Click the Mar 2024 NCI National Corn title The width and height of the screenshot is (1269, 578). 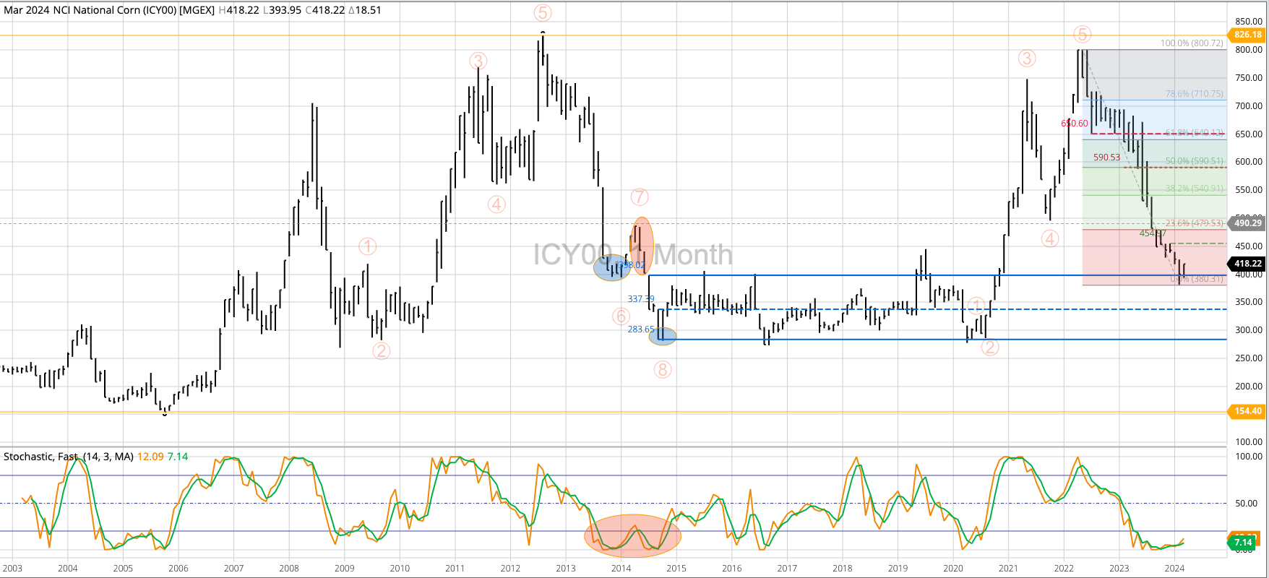pos(108,10)
